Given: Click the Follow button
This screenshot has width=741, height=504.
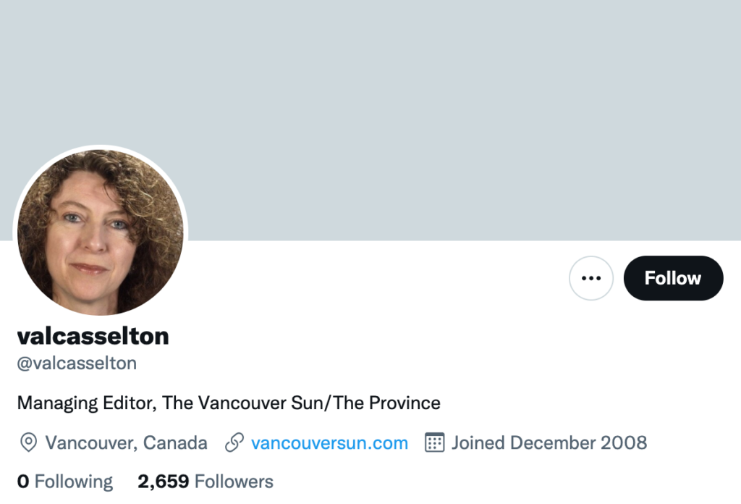Looking at the screenshot, I should pos(673,278).
